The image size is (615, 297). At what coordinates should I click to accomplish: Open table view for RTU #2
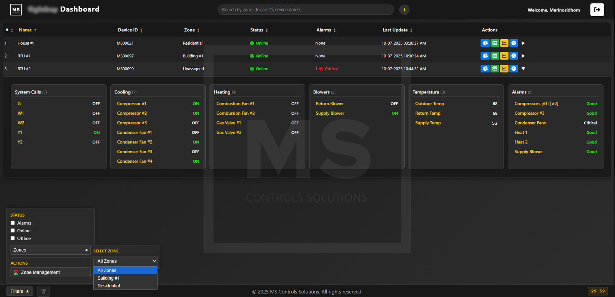point(495,68)
